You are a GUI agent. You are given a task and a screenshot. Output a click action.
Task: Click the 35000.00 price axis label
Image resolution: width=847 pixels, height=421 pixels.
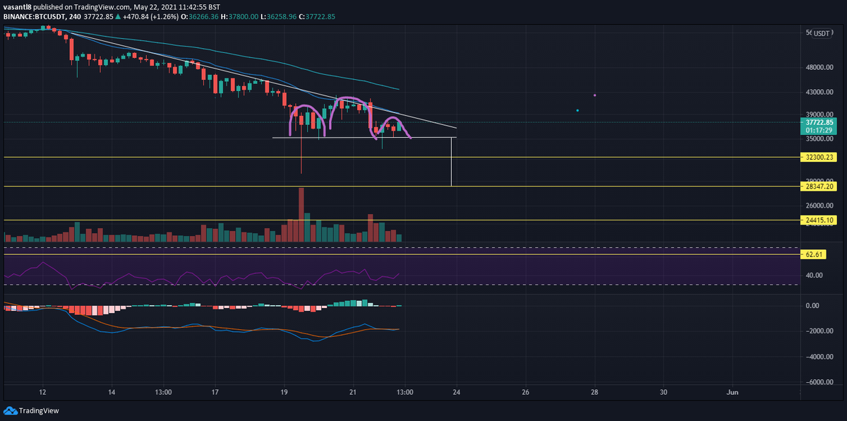[x=819, y=139]
